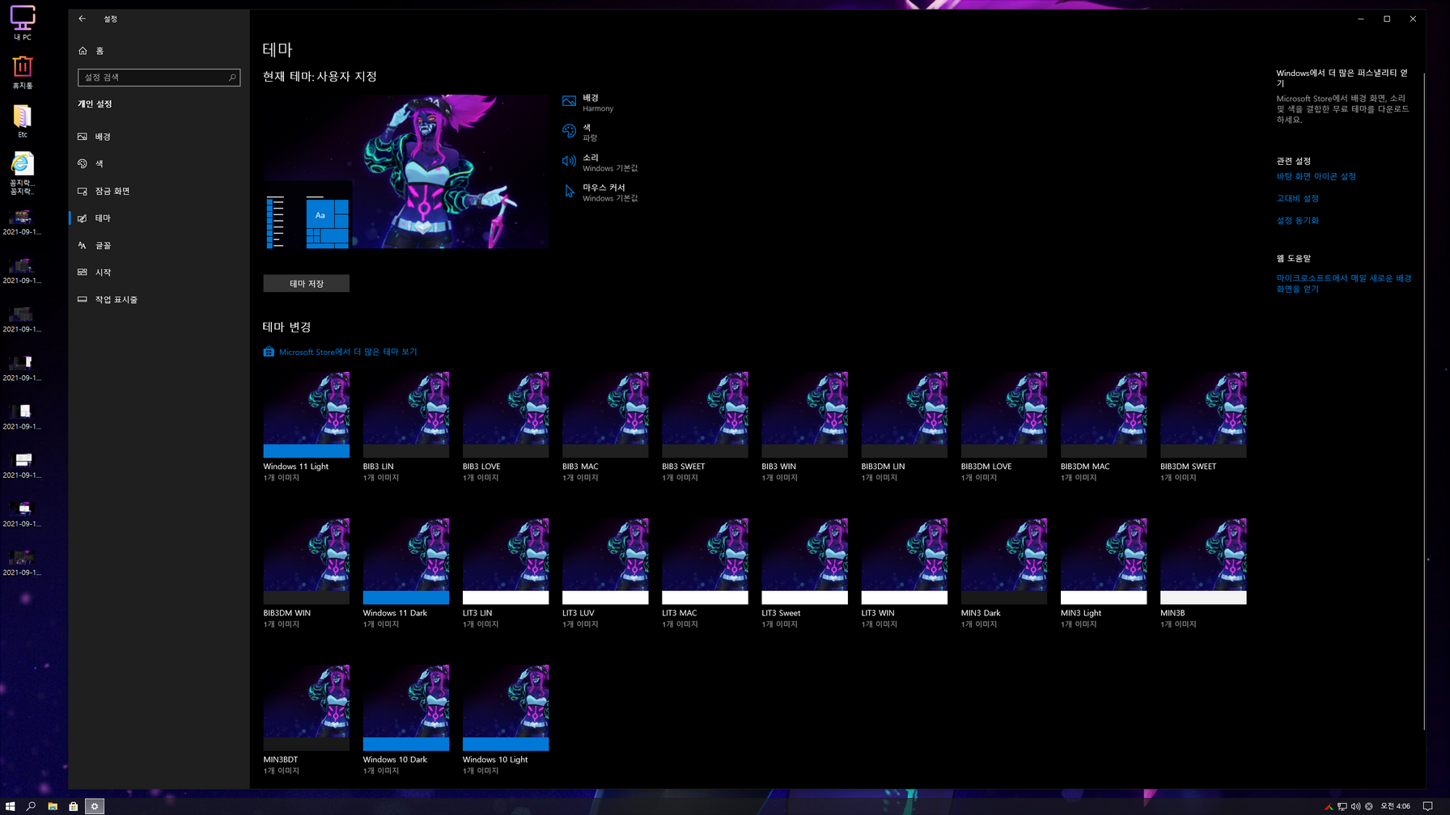Click the speaker icon for 소리 sounds
Screen dimensions: 1450x815
pos(569,162)
